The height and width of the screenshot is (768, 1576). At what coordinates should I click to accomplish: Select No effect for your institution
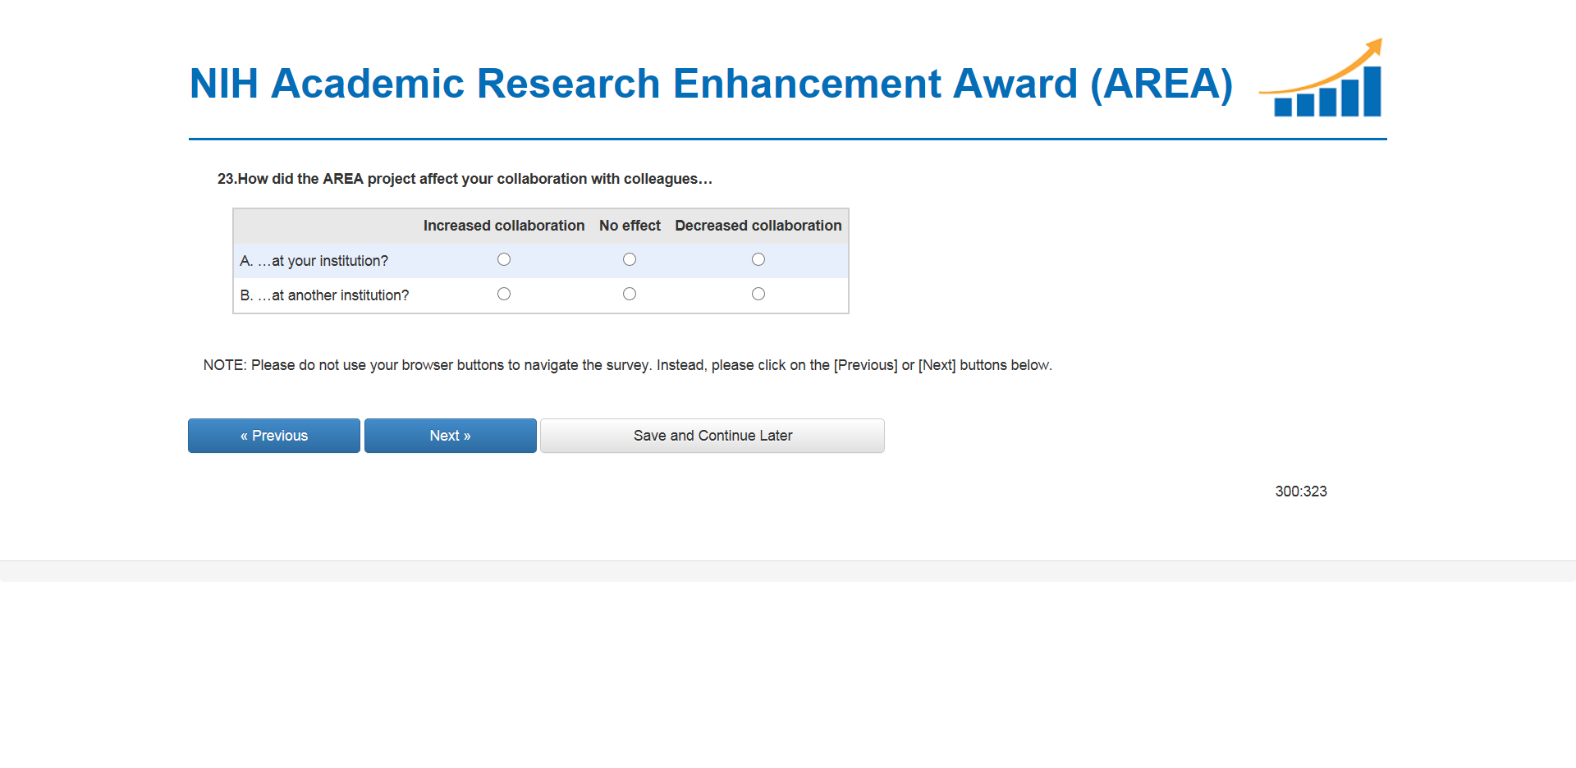coord(630,259)
